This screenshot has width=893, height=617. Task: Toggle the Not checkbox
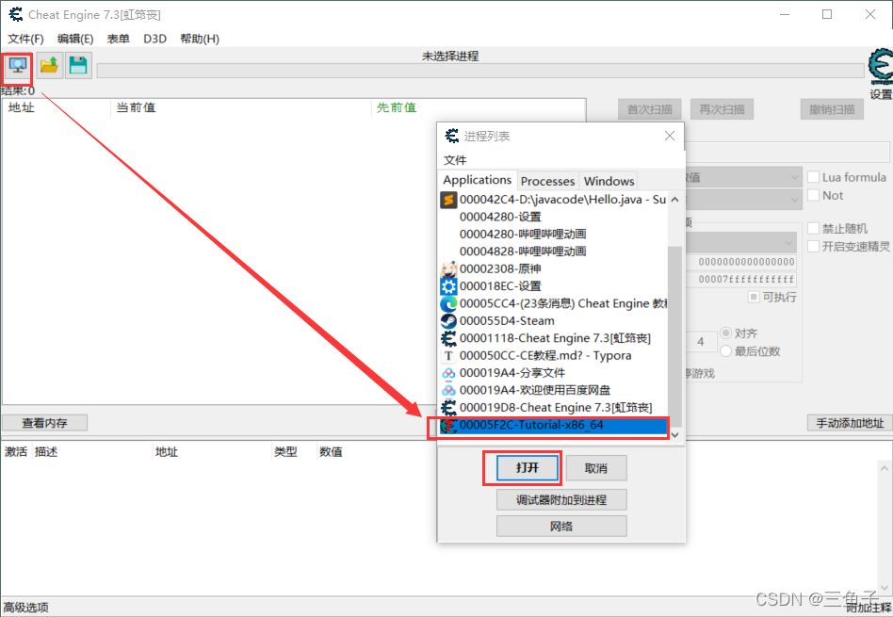813,195
